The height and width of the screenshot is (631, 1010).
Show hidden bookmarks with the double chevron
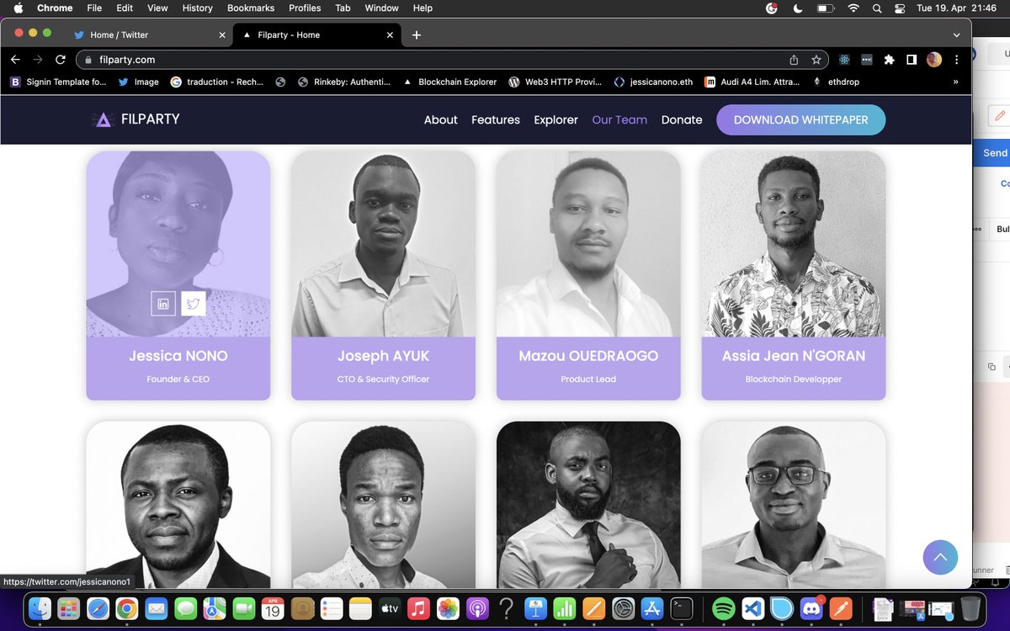tap(955, 82)
